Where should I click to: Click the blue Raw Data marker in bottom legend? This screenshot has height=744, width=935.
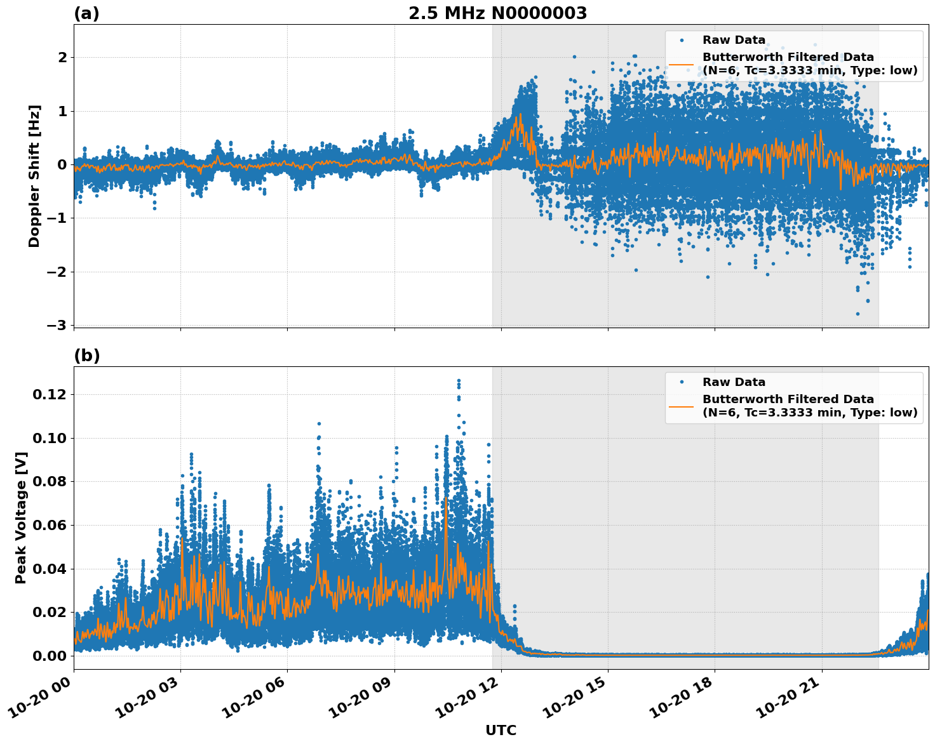coord(681,382)
